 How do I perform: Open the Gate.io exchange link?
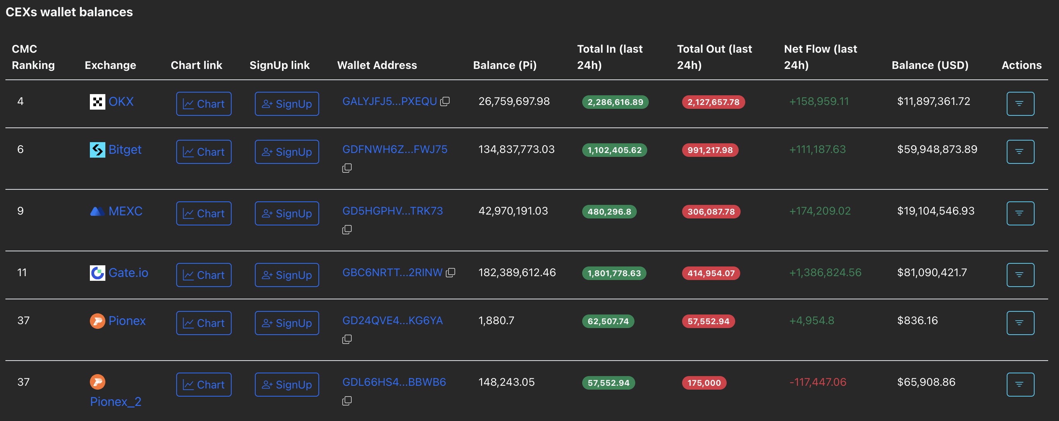[128, 273]
